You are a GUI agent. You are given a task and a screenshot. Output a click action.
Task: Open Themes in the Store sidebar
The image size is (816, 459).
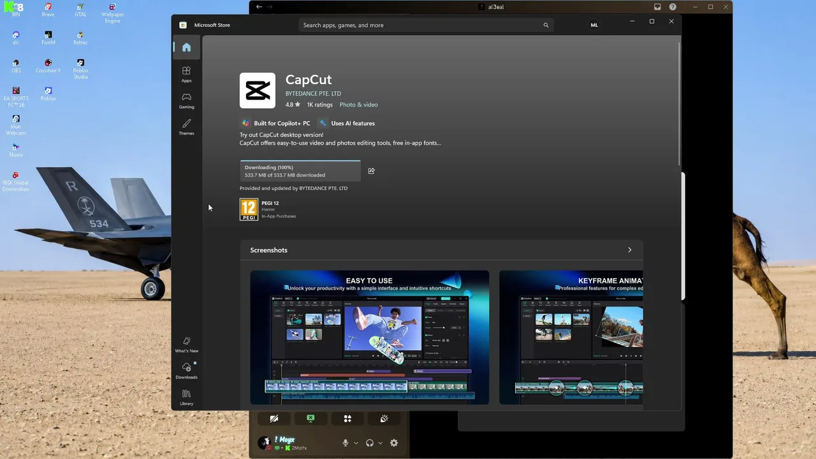(186, 127)
